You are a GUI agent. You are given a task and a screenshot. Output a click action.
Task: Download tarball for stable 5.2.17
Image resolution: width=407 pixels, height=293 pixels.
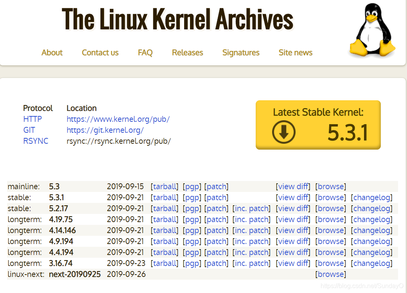tap(165, 208)
